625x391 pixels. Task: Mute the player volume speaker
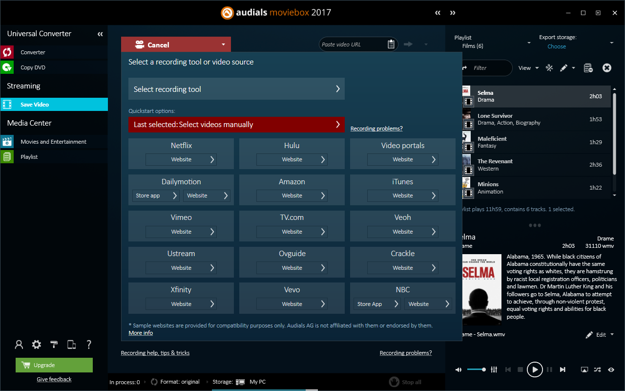coord(458,370)
